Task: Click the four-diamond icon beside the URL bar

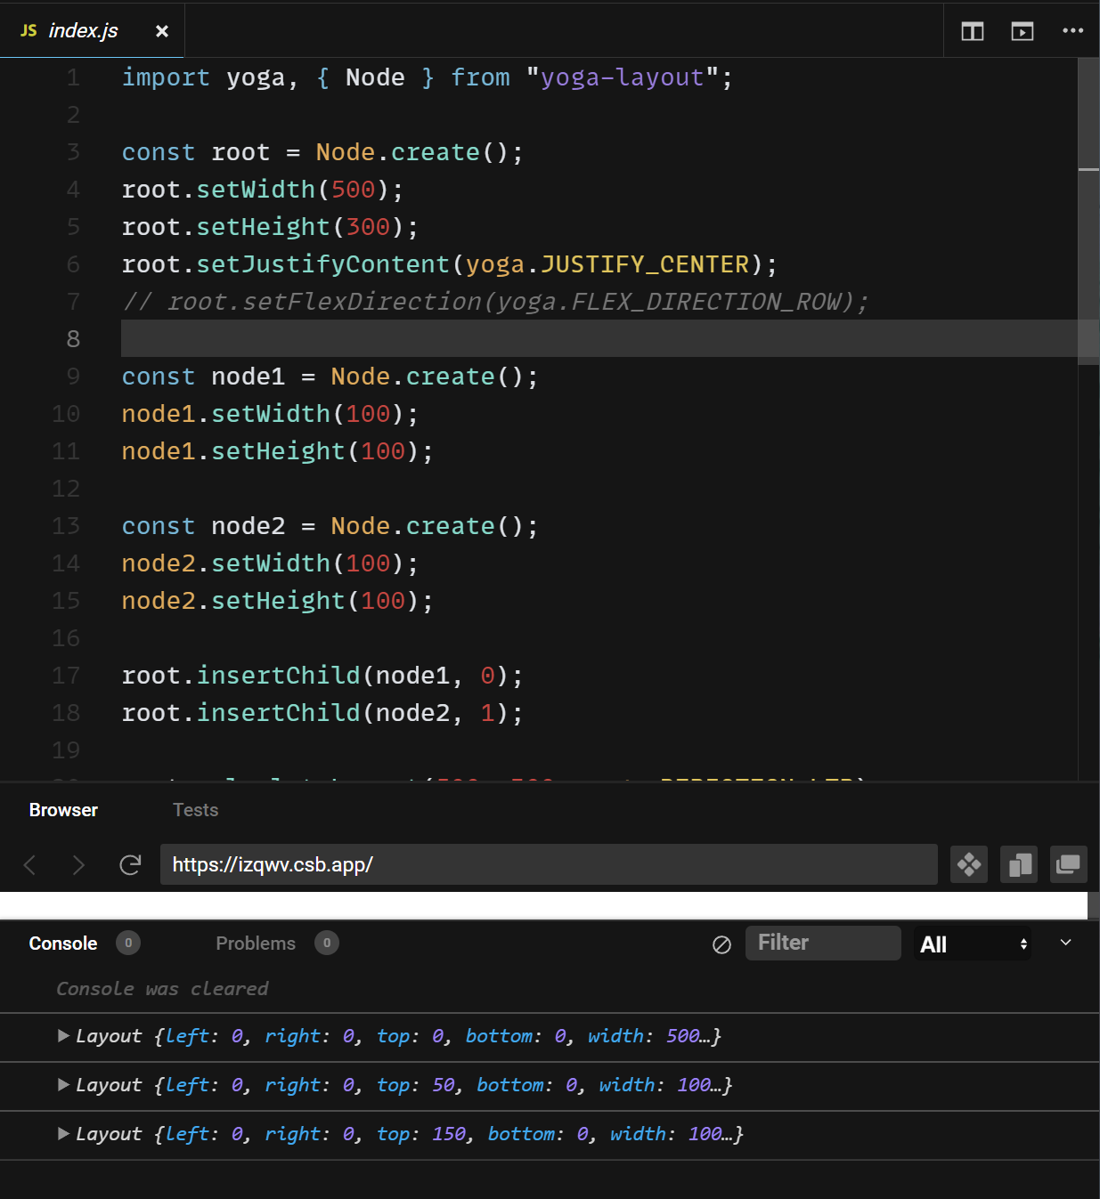Action: (969, 864)
